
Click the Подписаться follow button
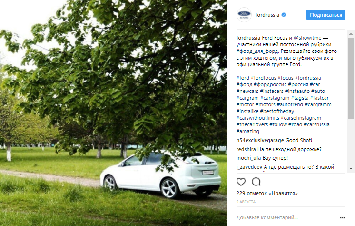coord(326,15)
